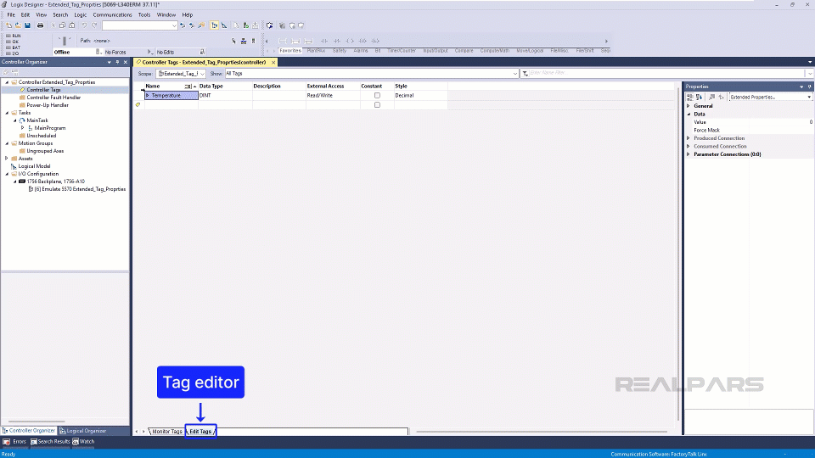Viewport: 815px width, 458px height.
Task: Click the Copy toolbar icon
Action: coord(62,25)
